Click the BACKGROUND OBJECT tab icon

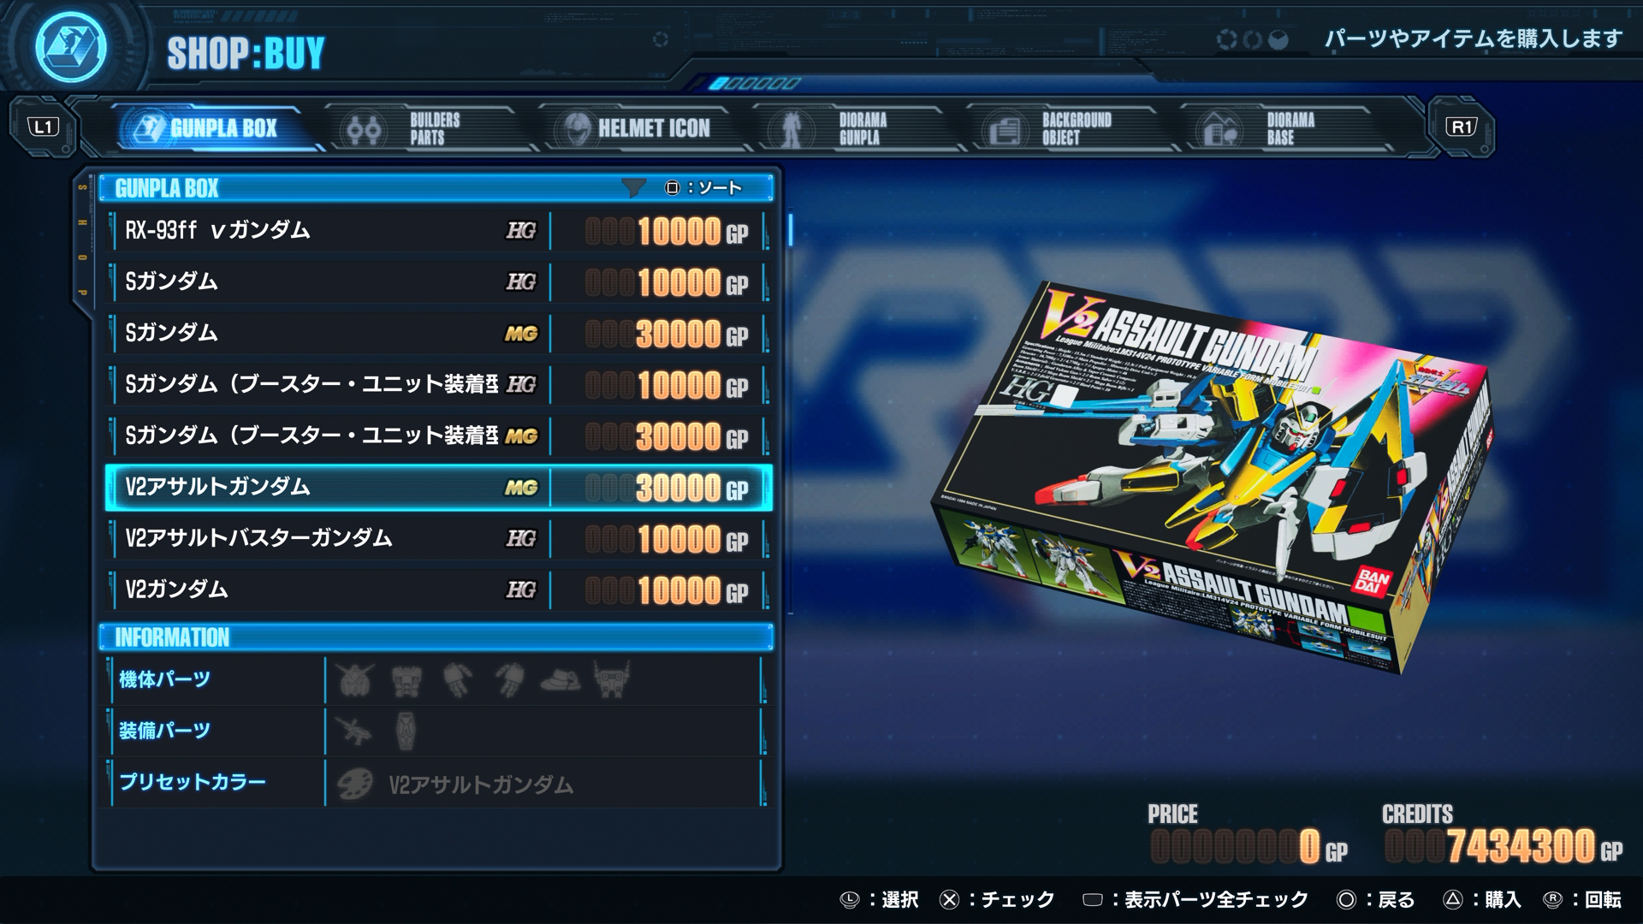[x=1005, y=131]
